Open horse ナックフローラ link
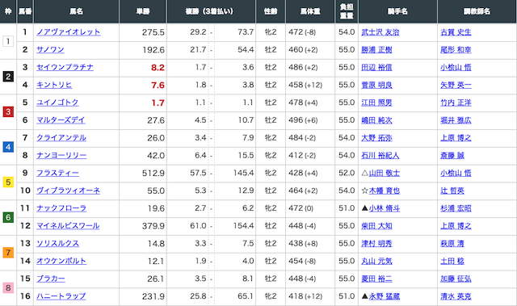This screenshot has height=306, width=517. pos(61,208)
